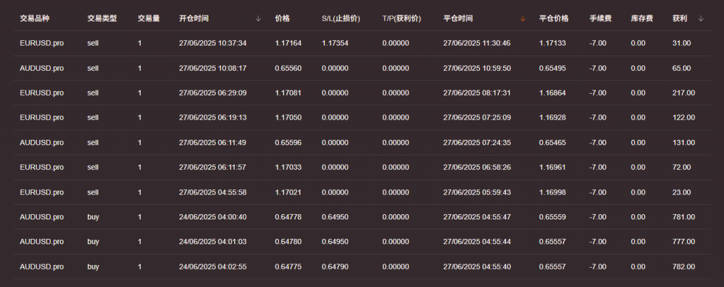Click the 交易量 column header
The height and width of the screenshot is (287, 724).
point(149,19)
